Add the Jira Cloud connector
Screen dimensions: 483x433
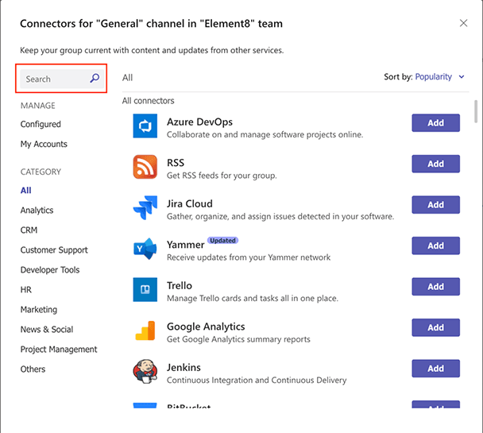coord(435,205)
